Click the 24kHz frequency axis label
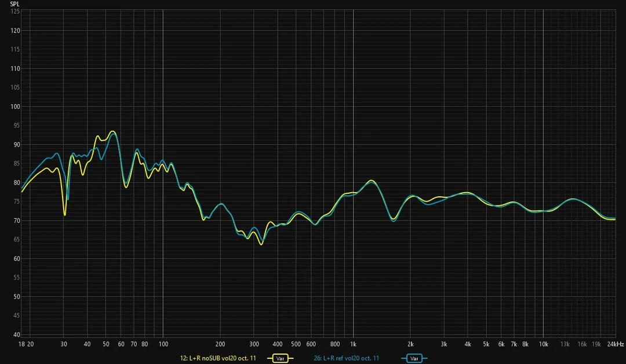 click(x=615, y=344)
